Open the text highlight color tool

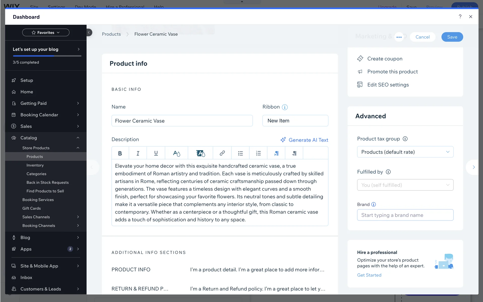coord(200,153)
